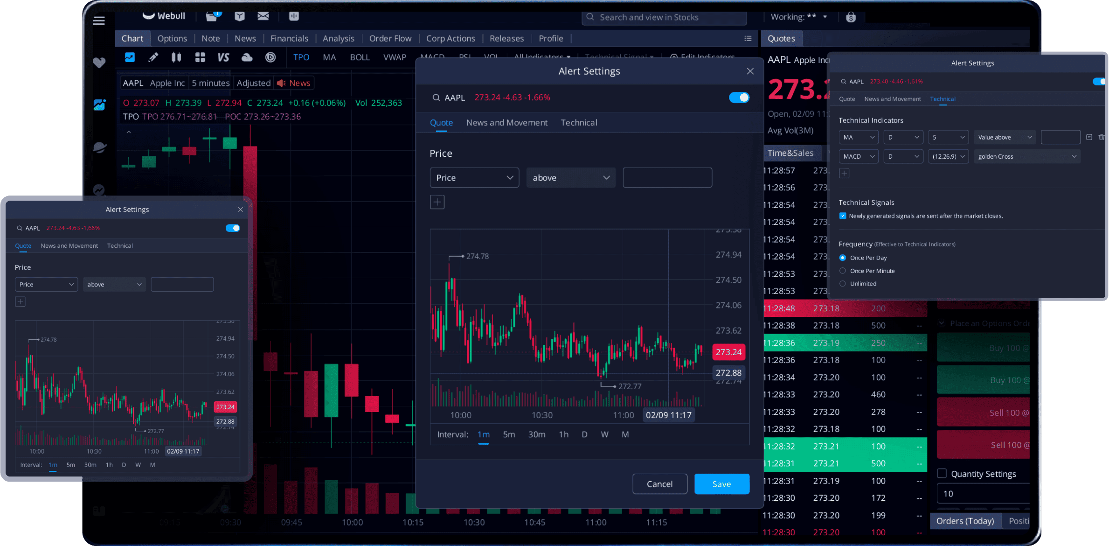Click the price value input field in center dialog
The height and width of the screenshot is (546, 1109).
(667, 178)
